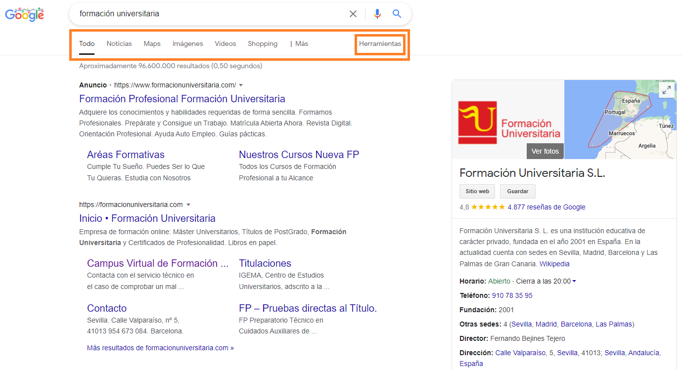Screen dimensions: 682x370
Task: Start voice search with microphone icon
Action: pos(377,14)
